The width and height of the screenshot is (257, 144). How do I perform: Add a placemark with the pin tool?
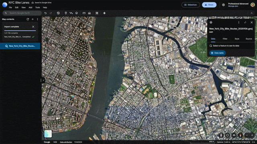[x=66, y=13]
